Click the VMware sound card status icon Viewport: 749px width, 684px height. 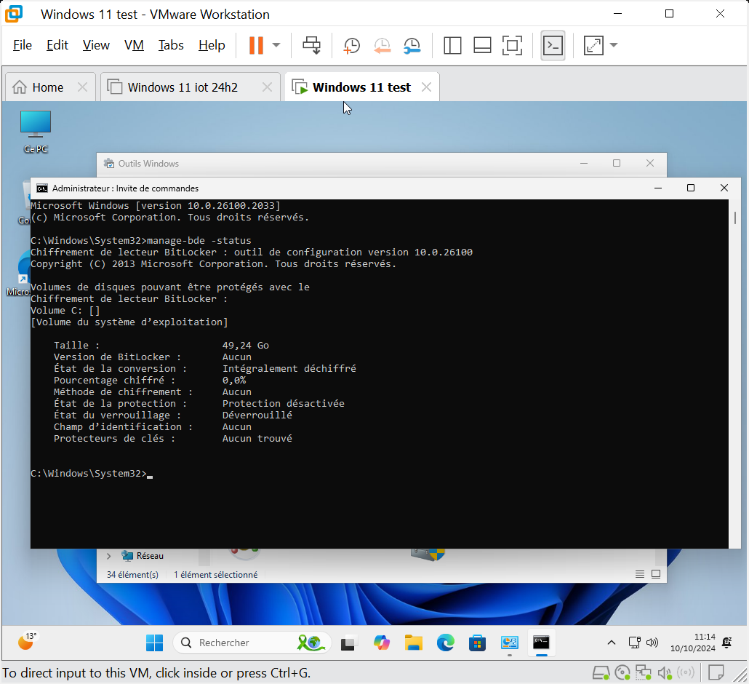click(665, 673)
